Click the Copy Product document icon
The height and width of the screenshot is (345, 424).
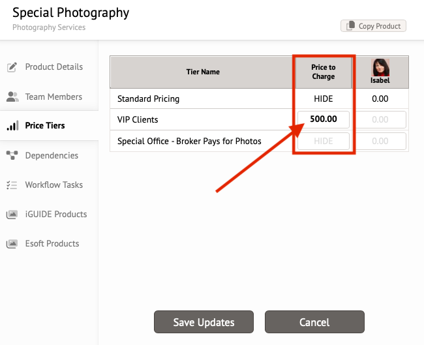(x=350, y=26)
